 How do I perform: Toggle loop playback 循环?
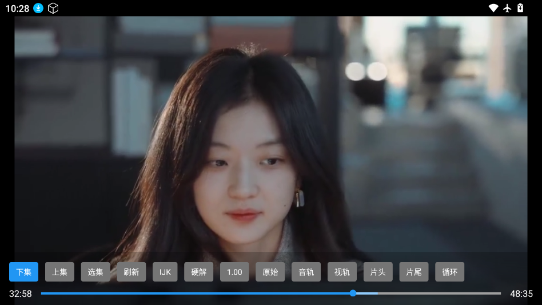pos(450,272)
